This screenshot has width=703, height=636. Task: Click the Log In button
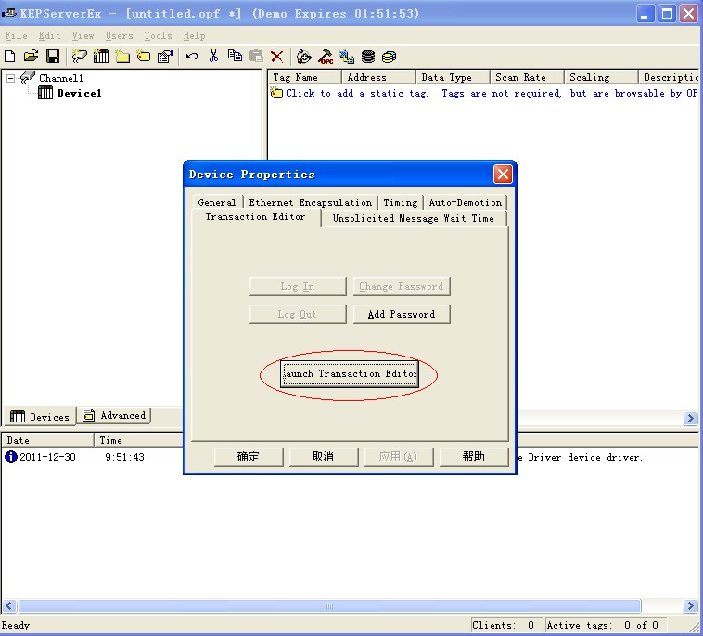(298, 286)
